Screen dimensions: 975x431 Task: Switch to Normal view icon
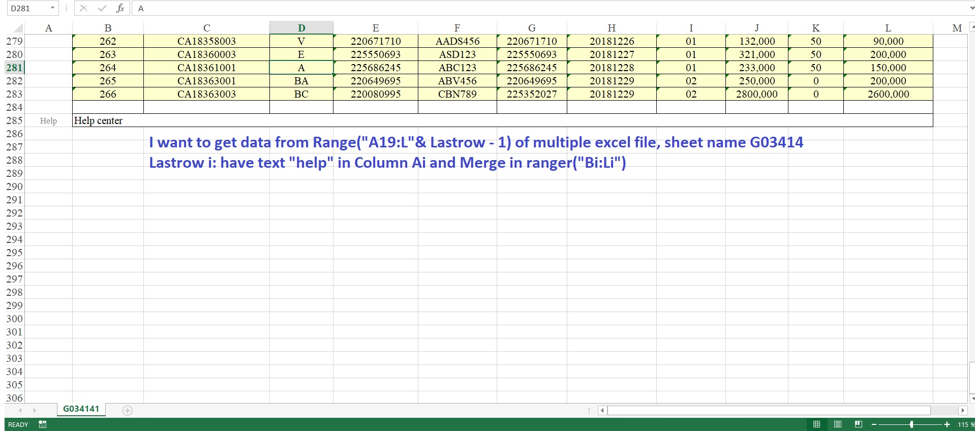[x=816, y=424]
